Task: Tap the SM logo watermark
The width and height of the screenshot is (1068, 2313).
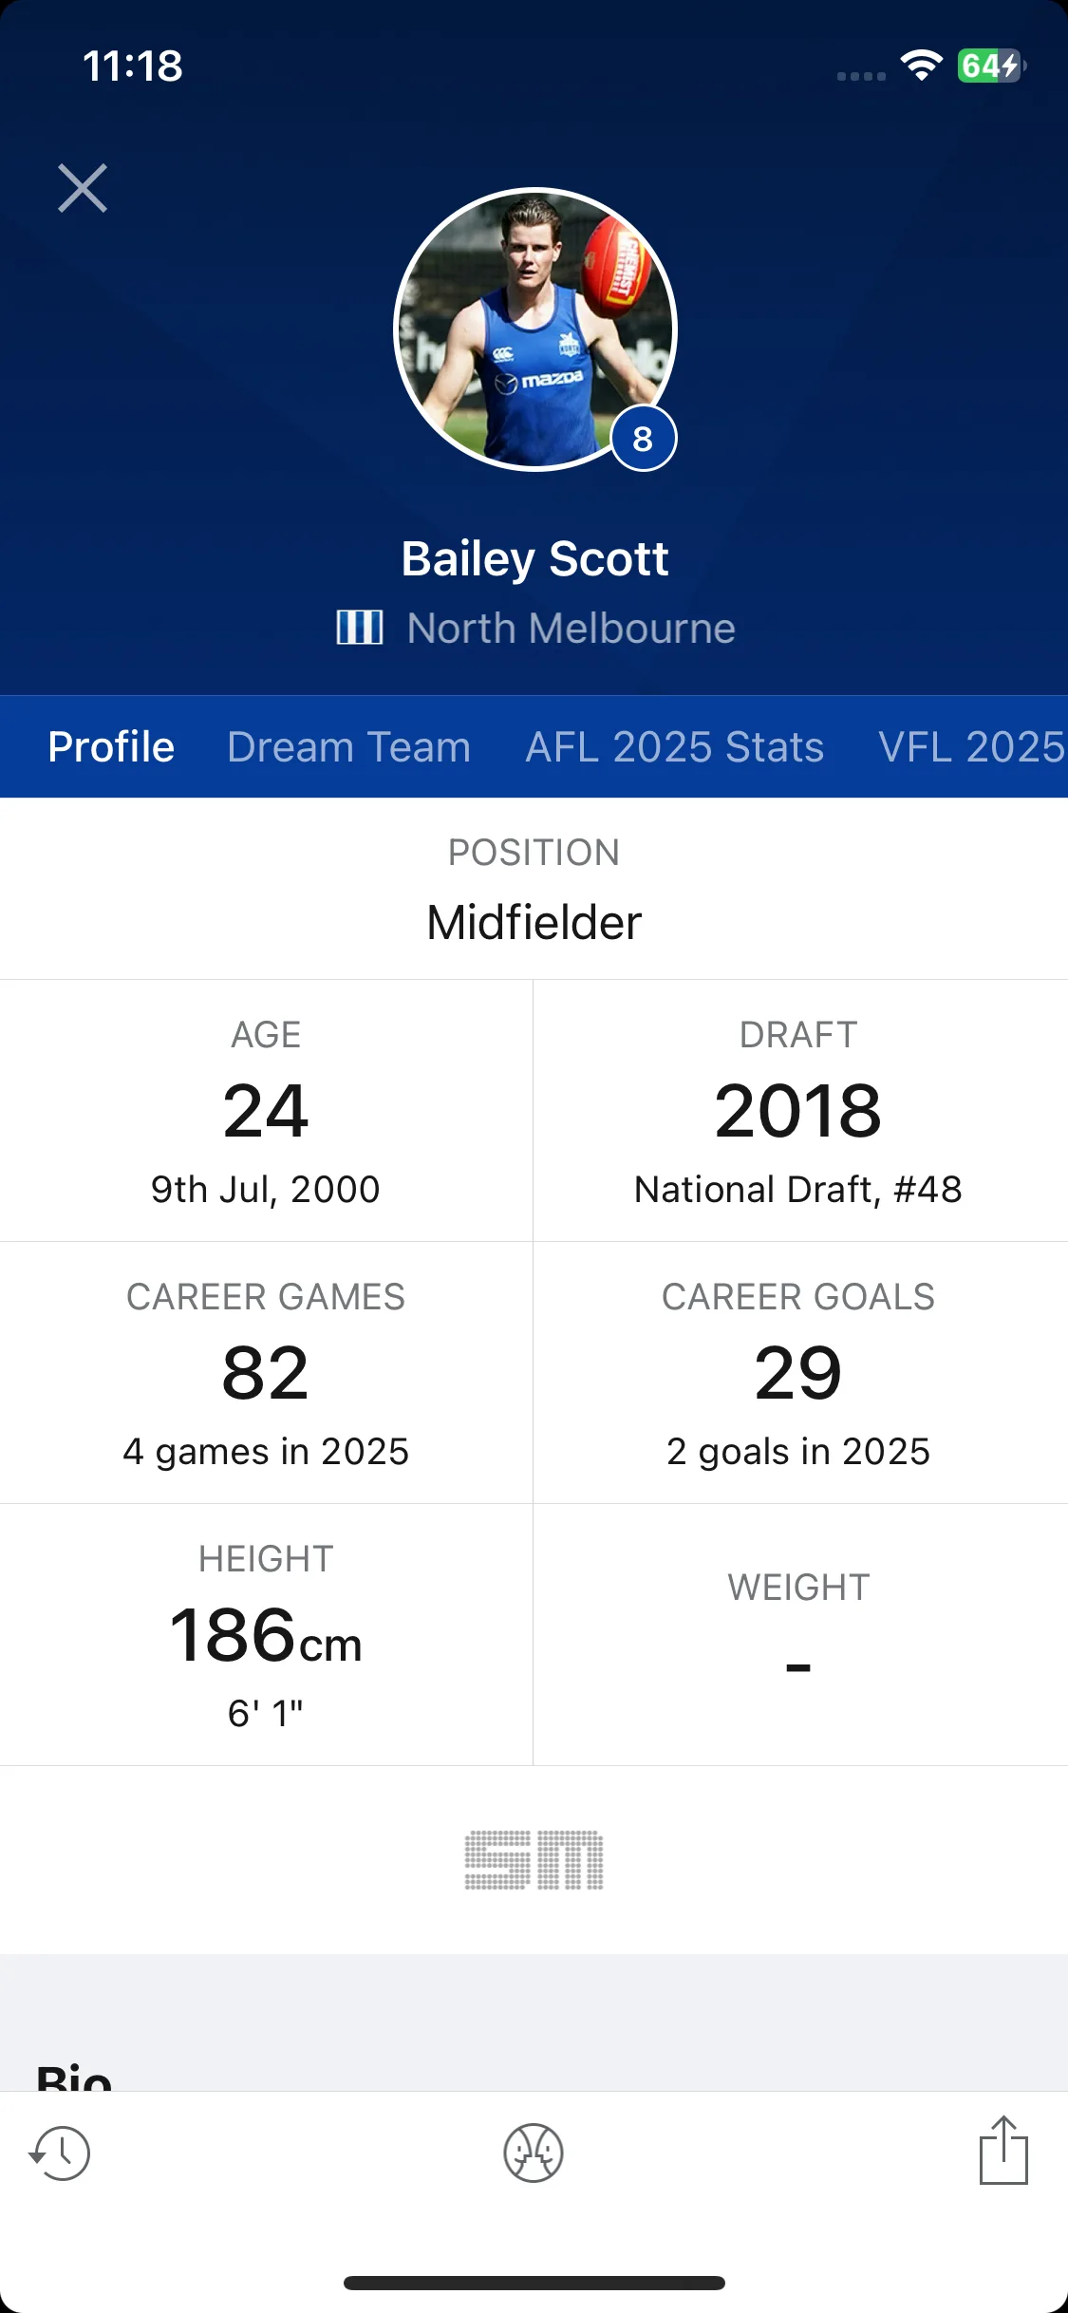Action: (534, 1859)
